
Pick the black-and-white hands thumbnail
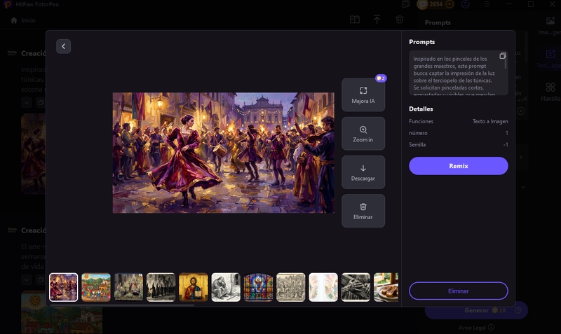pos(356,287)
